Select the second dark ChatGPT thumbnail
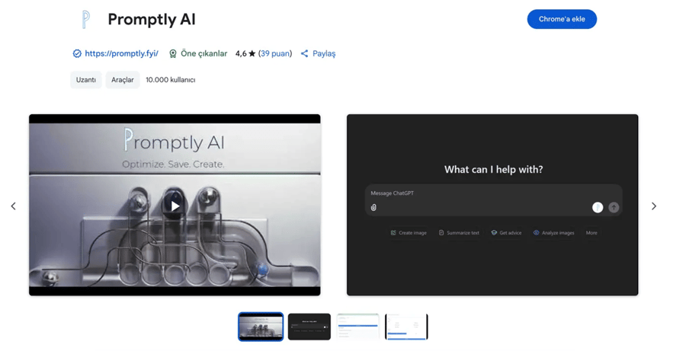The image size is (686, 351). click(x=309, y=327)
